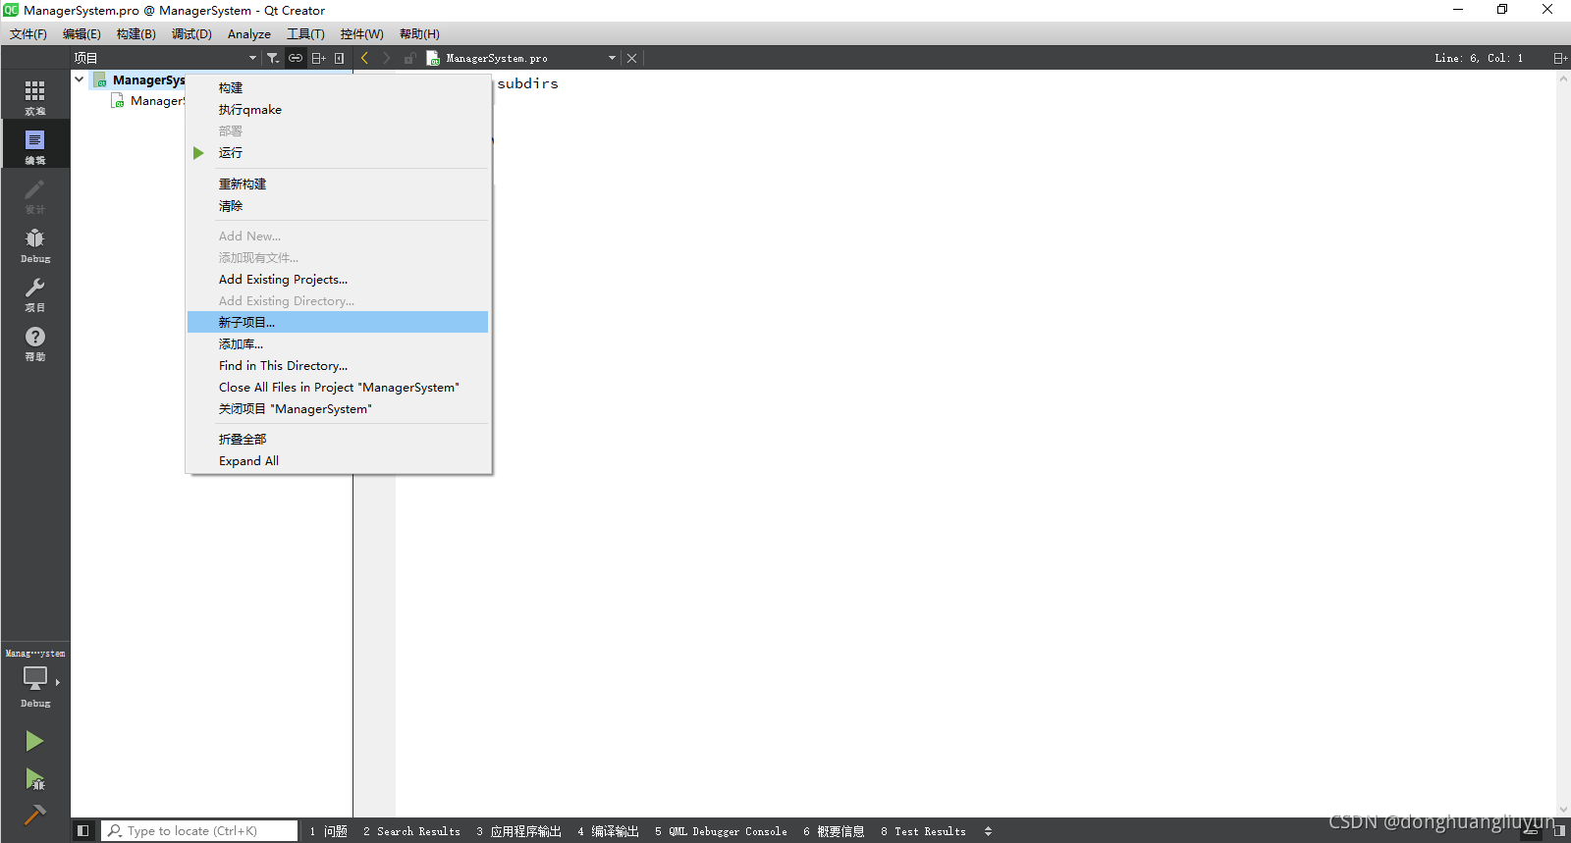The image size is (1571, 843).
Task: Split the project pane
Action: 318,58
